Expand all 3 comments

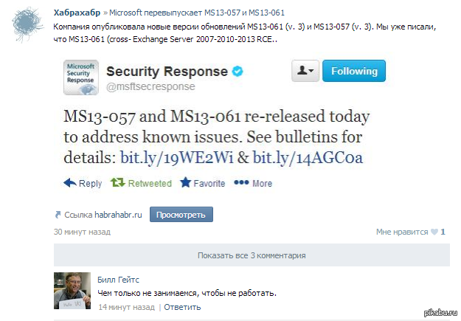252,255
